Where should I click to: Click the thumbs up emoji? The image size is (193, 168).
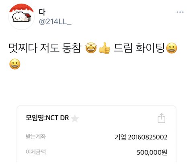pyautogui.click(x=105, y=48)
